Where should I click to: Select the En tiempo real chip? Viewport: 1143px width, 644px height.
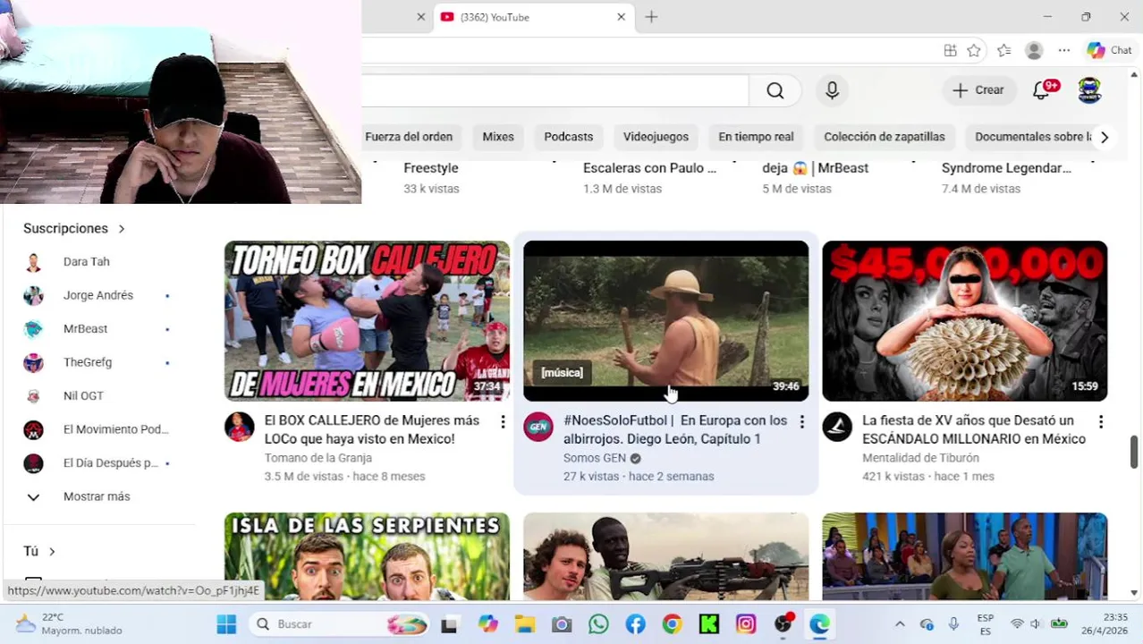(x=756, y=137)
